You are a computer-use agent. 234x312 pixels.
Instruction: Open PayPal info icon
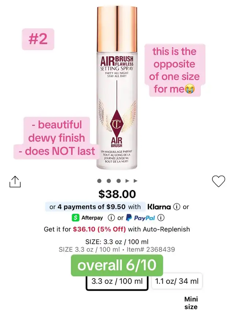161,218
